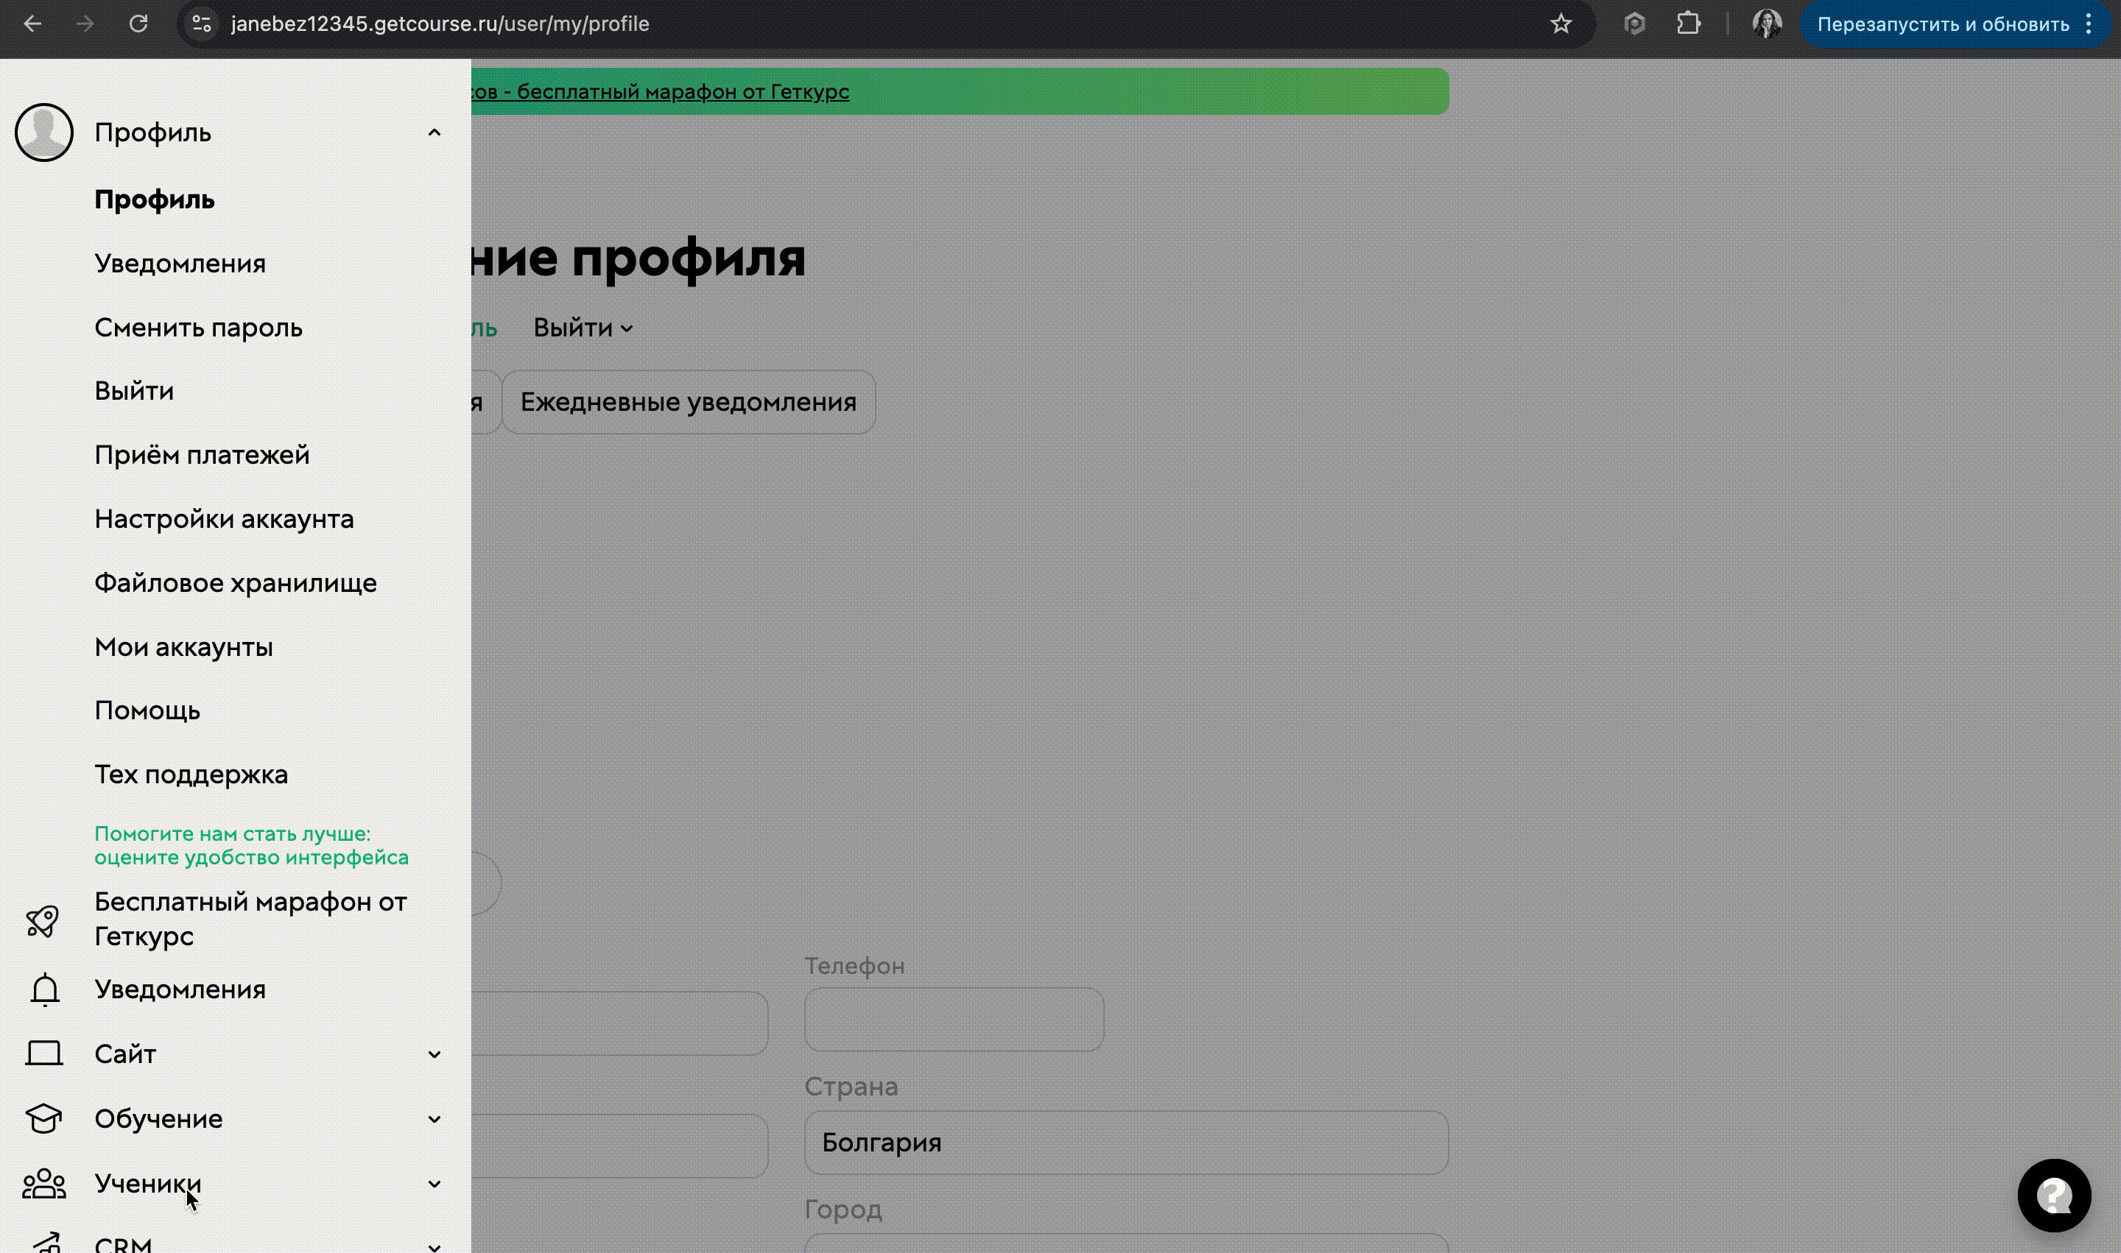2121x1253 pixels.
Task: Click the rocket icon for free marathon
Action: 42,920
